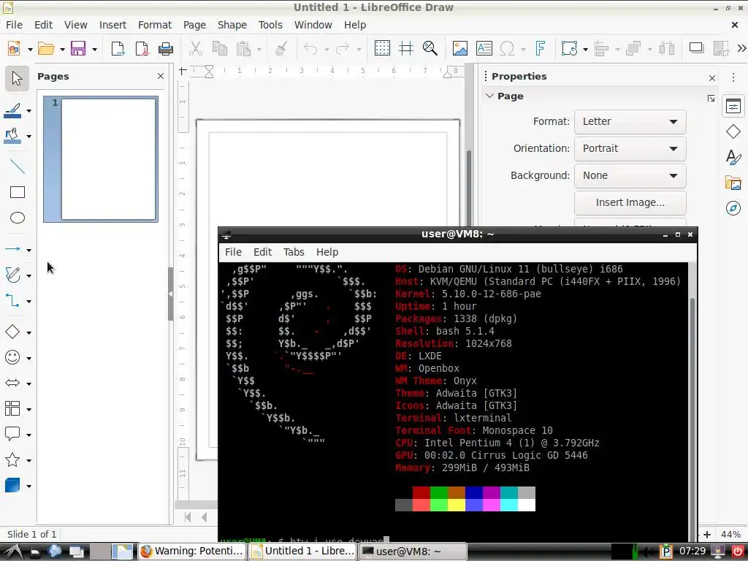Screen dimensions: 748x561
Task: Toggle Helplines While Moving icon
Action: click(406, 48)
